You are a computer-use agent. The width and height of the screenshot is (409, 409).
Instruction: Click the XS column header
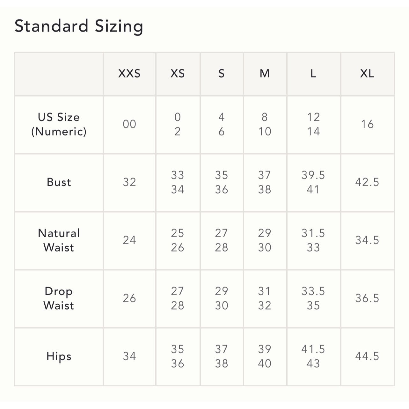tap(178, 74)
